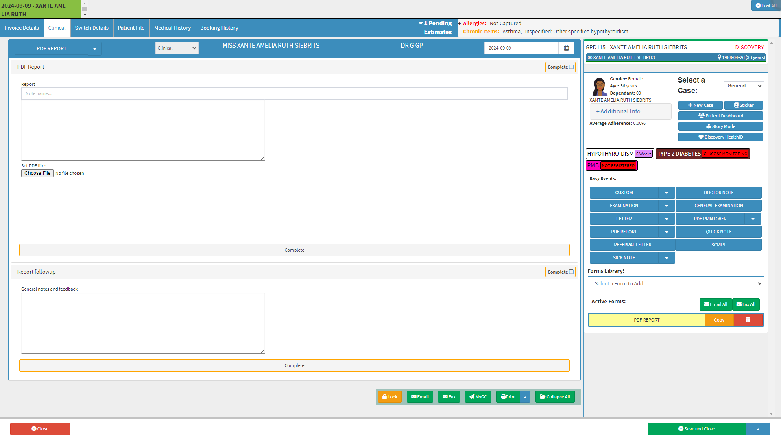Click the yellow PDF REPORT active form bar
Image resolution: width=781 pixels, height=439 pixels.
point(646,320)
